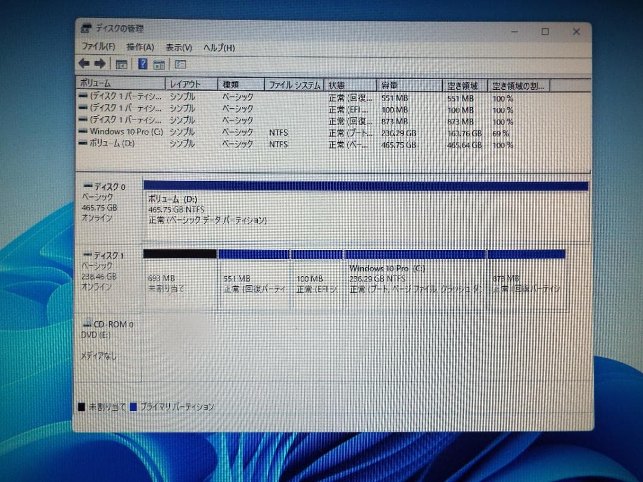Sort volumes by the 容量 column header

pos(393,85)
